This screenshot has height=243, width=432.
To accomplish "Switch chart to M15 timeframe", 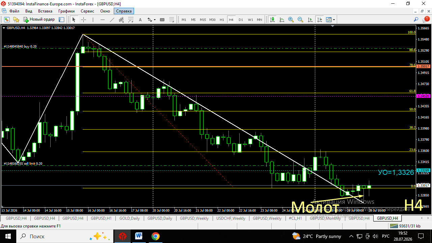I will [203, 20].
